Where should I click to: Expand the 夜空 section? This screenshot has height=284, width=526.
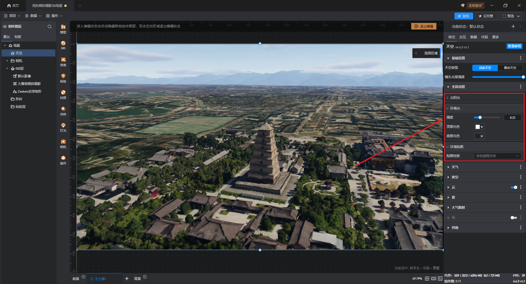point(448,177)
